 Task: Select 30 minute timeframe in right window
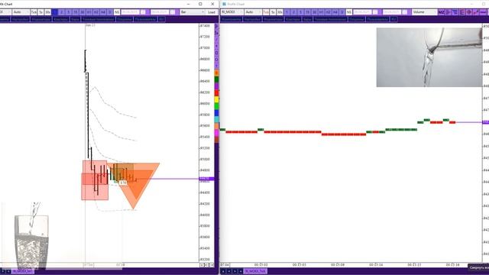coord(315,12)
